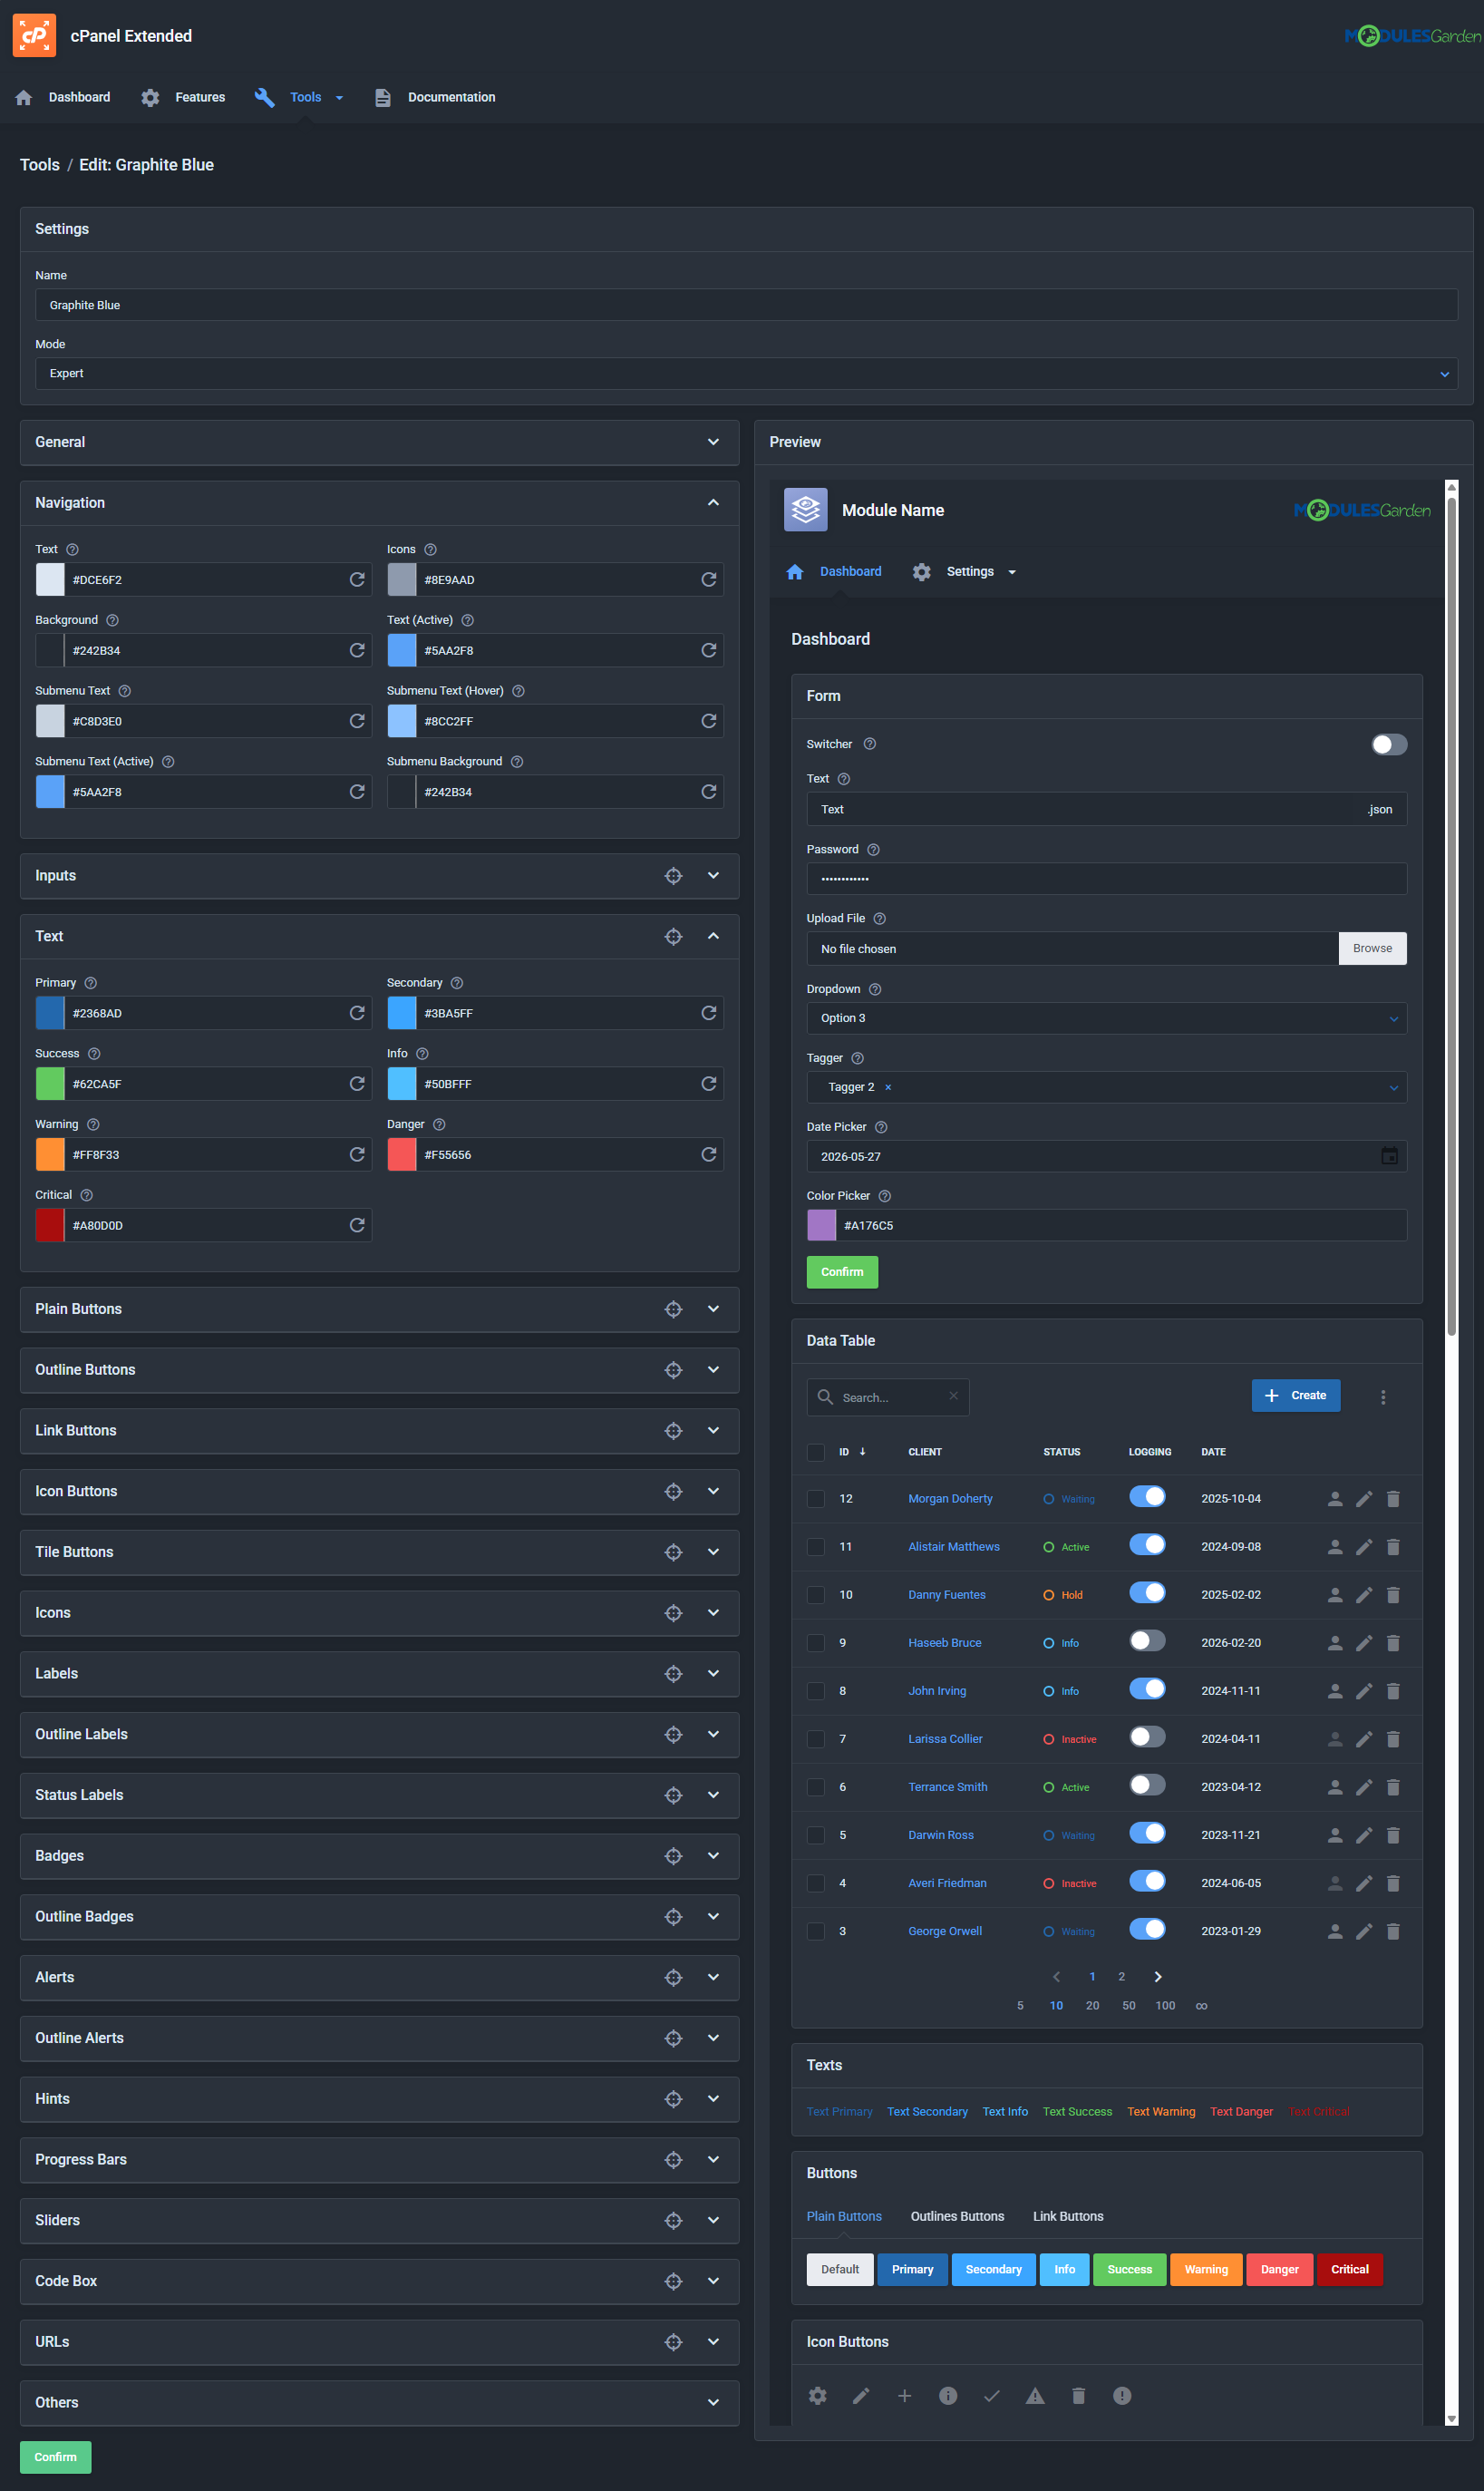Click the plus icon in Icon Buttons preview
The width and height of the screenshot is (1484, 2491).
[904, 2396]
